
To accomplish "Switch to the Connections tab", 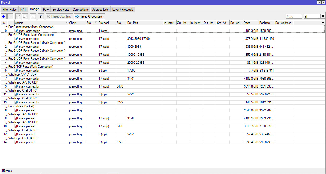I will [x=81, y=10].
